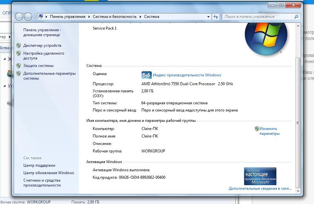Screen dimensions: 314x204
Task: Click the 2,00 ГБ installed memory value
Action: pos(147,91)
